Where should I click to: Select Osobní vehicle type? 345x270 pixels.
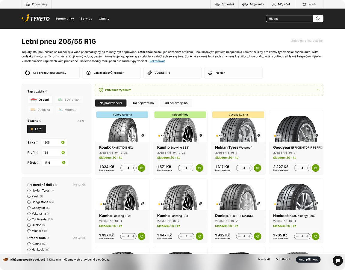tap(40, 99)
